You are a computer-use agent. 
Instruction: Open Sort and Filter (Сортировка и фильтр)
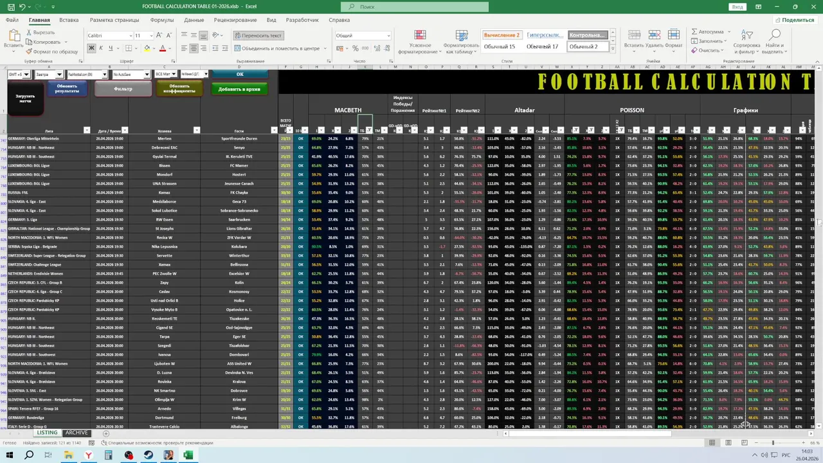pyautogui.click(x=746, y=42)
